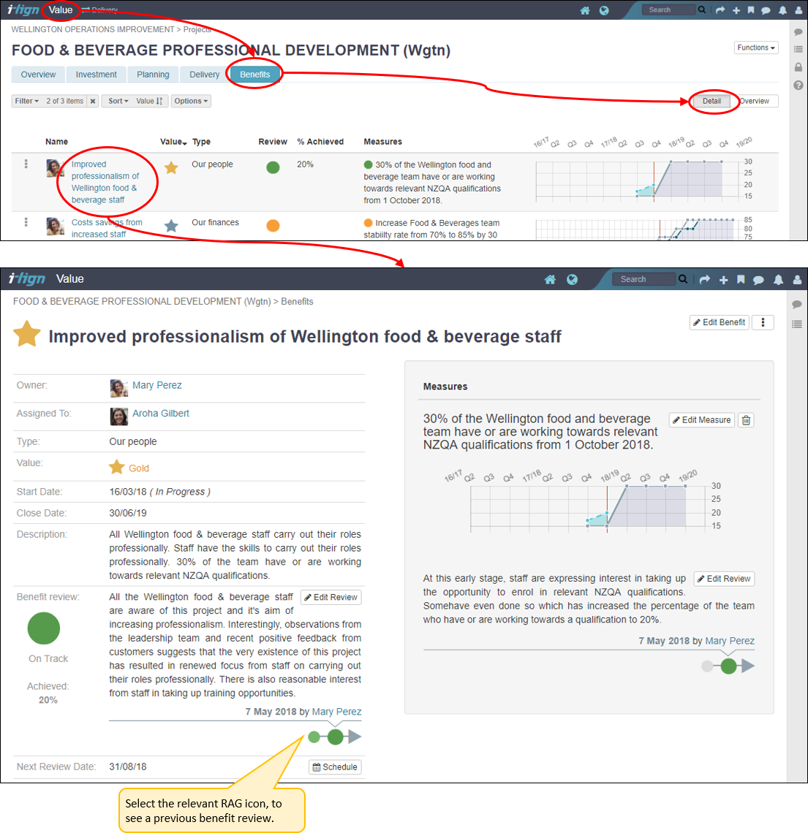This screenshot has width=808, height=833.
Task: Open Aroha Gilbert assignee link
Action: click(x=161, y=414)
